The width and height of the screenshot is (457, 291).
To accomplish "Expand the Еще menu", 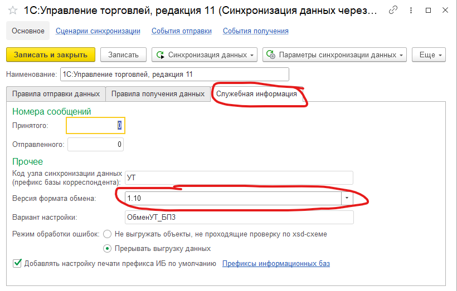I will point(429,55).
